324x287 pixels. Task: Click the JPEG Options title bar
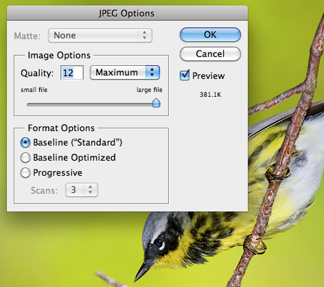click(x=127, y=13)
